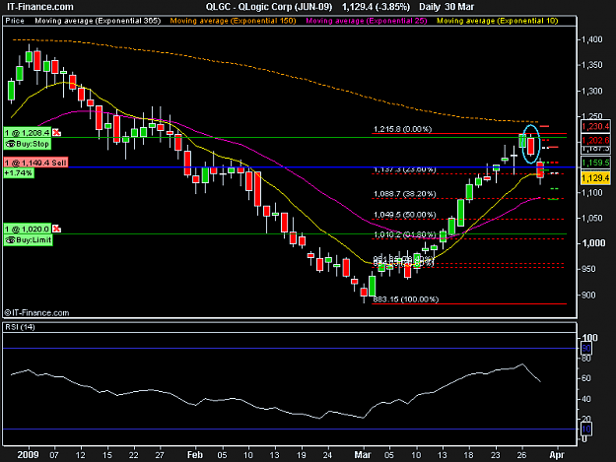Click the 1,400 price axis label
Viewport: 616px width, 462px height.
coord(591,39)
